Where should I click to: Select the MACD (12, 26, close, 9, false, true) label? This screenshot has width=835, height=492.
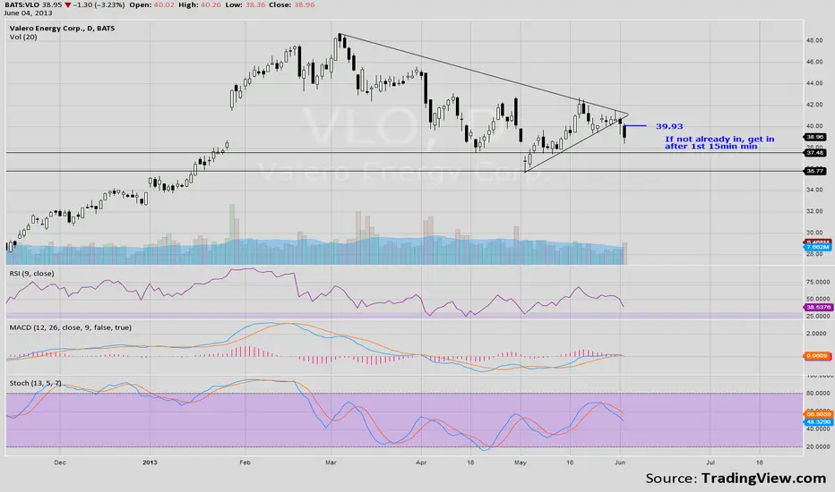tap(70, 327)
